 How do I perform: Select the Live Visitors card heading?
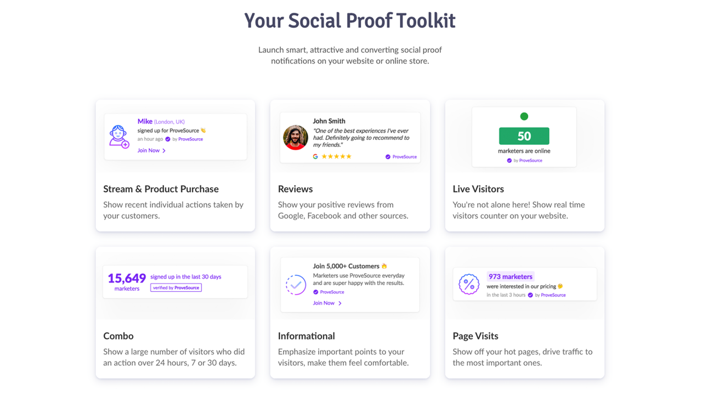pyautogui.click(x=478, y=189)
